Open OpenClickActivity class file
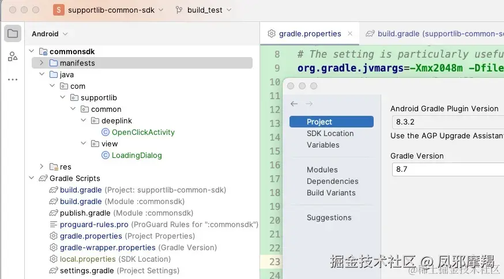Viewport: 504px width, 279px height. 143,132
